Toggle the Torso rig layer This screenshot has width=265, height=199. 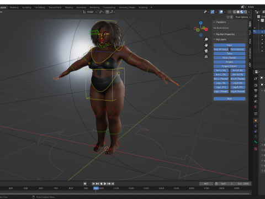click(x=229, y=54)
